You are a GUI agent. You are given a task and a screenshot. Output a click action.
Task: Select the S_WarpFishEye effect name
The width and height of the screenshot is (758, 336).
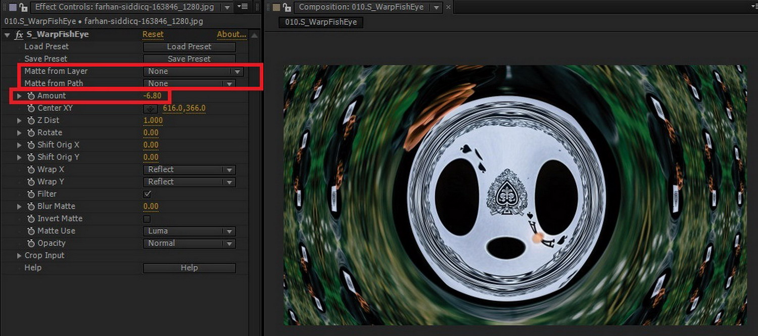coord(57,35)
